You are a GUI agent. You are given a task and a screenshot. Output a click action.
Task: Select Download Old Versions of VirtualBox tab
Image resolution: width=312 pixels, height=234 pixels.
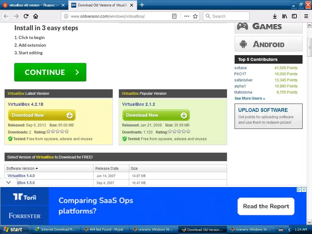(x=102, y=5)
